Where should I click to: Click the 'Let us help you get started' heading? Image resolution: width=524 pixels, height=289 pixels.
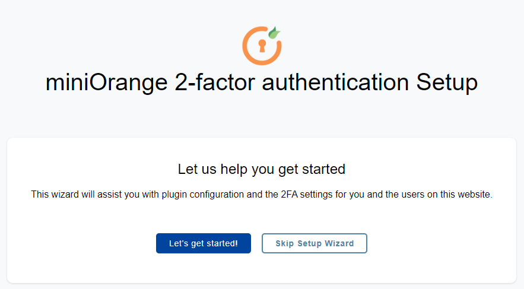(x=261, y=169)
